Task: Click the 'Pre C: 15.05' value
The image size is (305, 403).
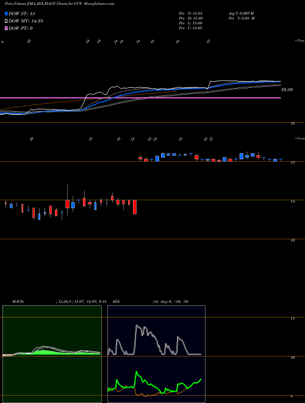Action: pyautogui.click(x=191, y=28)
